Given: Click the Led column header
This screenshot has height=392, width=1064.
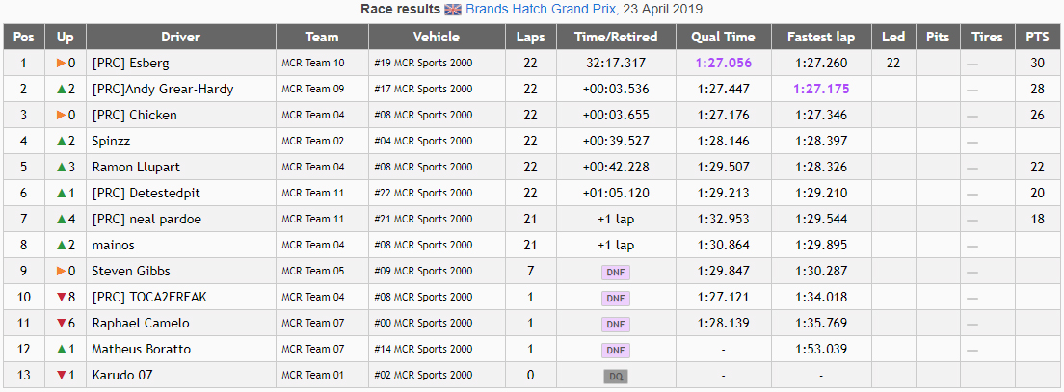Looking at the screenshot, I should 893,37.
